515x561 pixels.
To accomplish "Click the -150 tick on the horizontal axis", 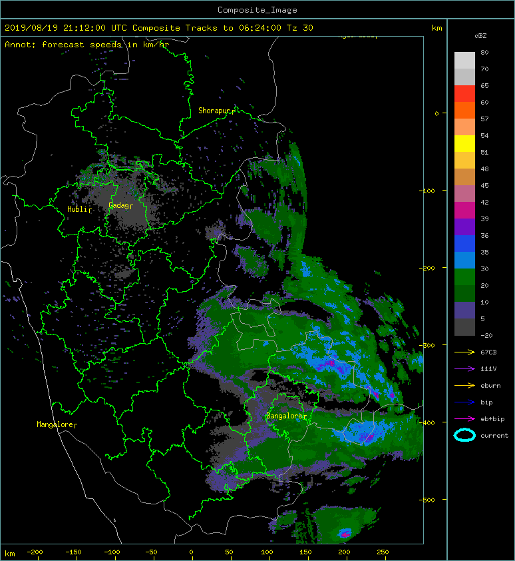I will (73, 552).
